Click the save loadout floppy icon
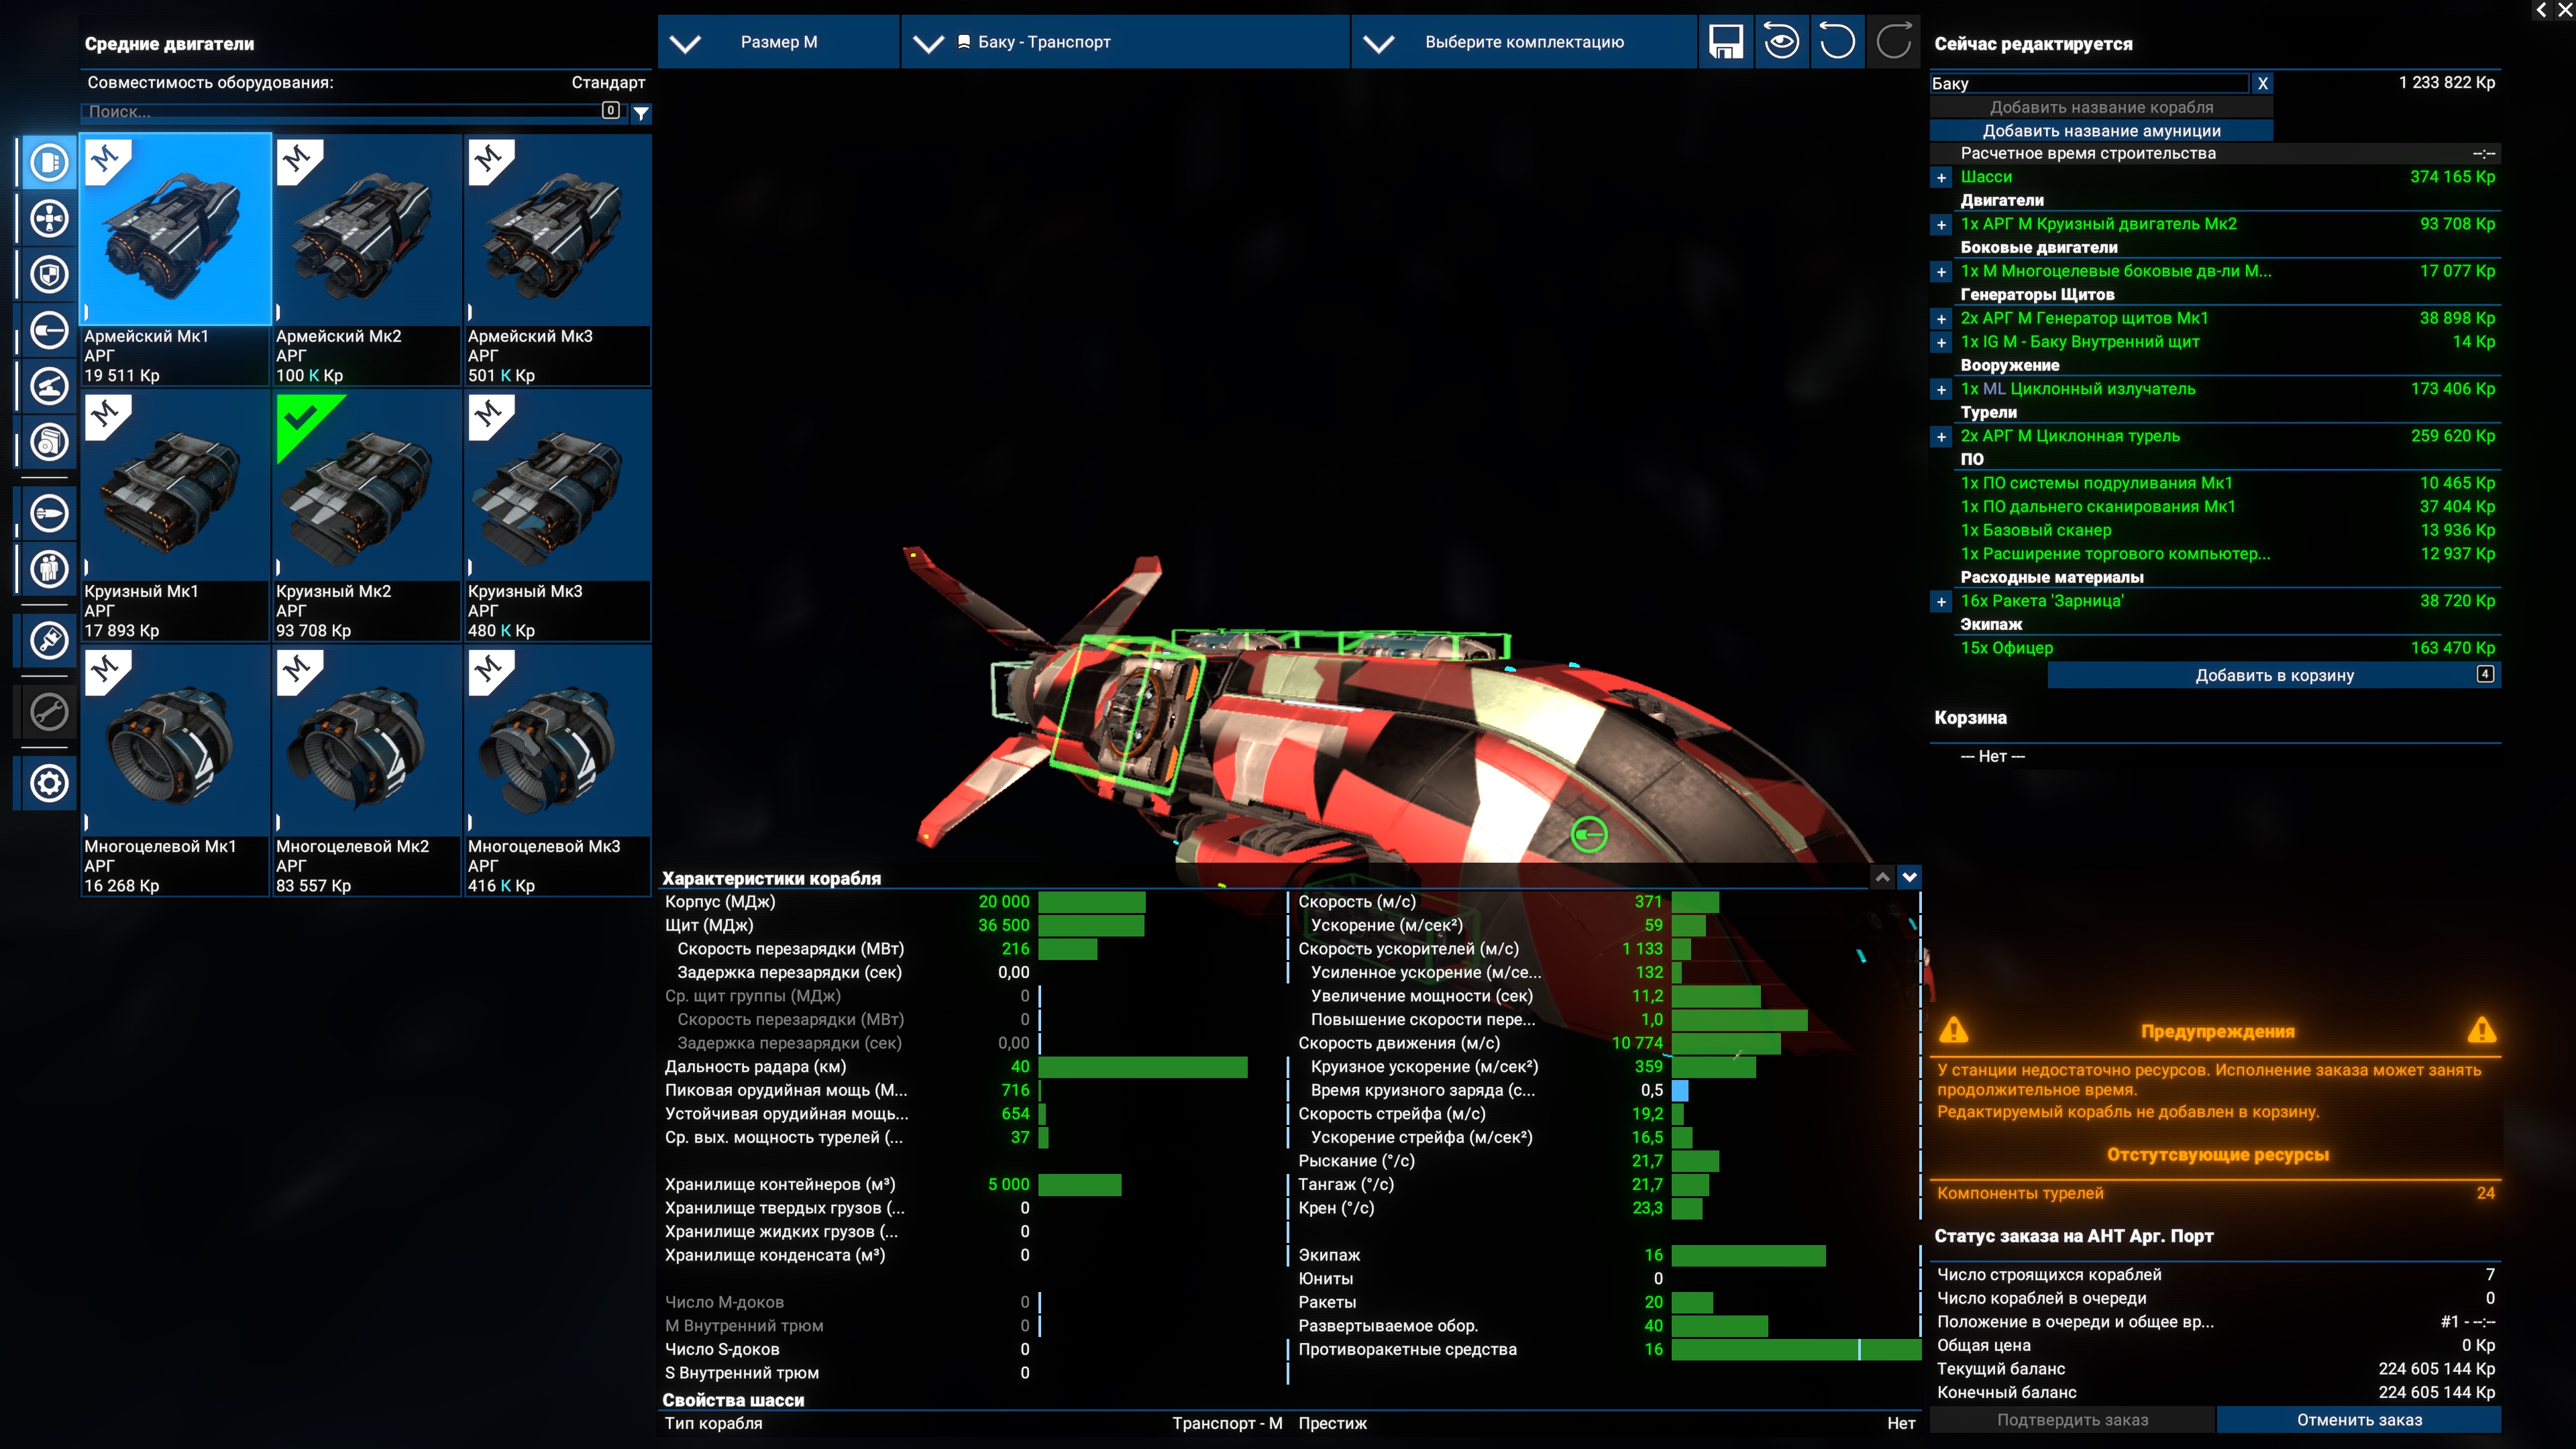 (x=1725, y=42)
